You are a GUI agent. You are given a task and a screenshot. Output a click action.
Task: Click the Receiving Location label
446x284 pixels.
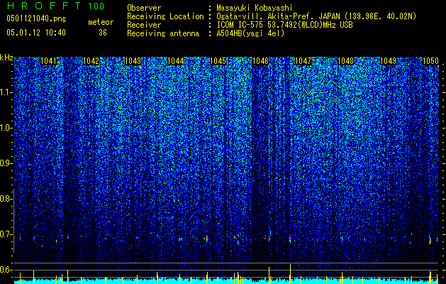pyautogui.click(x=165, y=16)
